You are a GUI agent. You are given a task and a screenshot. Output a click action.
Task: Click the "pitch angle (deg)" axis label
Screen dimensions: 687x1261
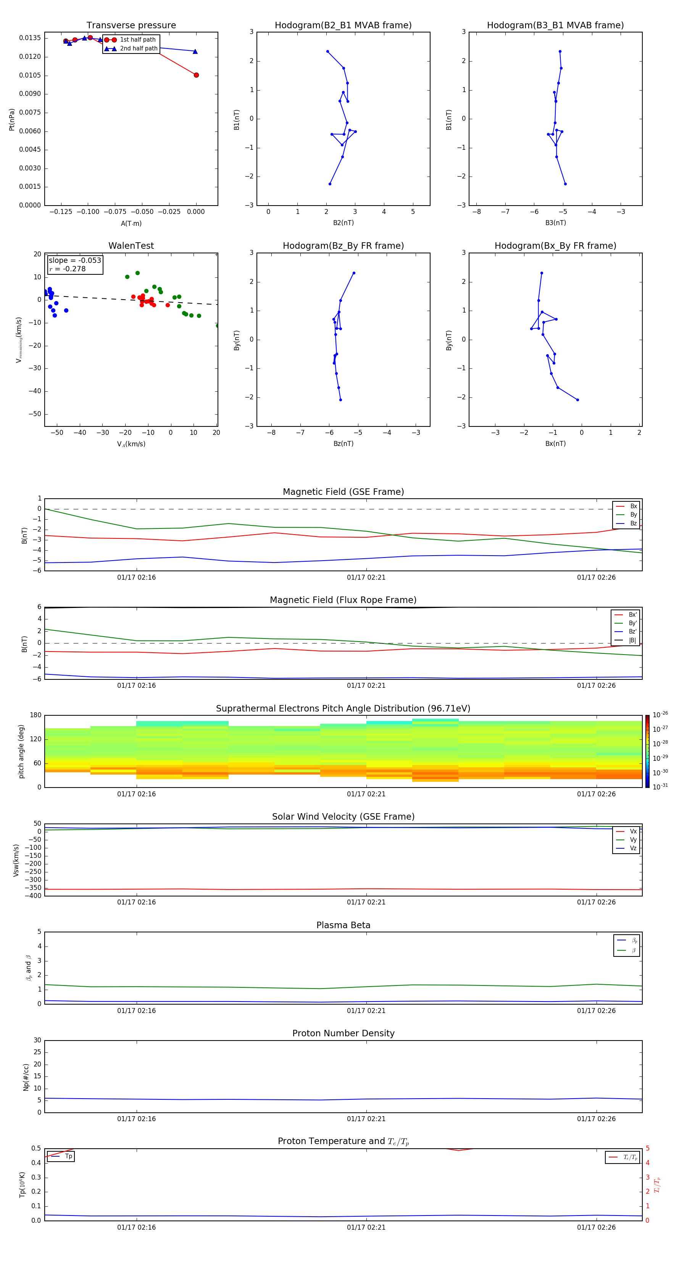(x=21, y=751)
